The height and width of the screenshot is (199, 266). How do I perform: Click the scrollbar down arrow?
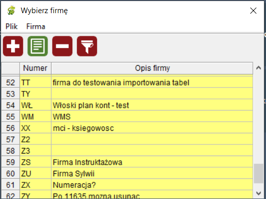[x=258, y=193]
